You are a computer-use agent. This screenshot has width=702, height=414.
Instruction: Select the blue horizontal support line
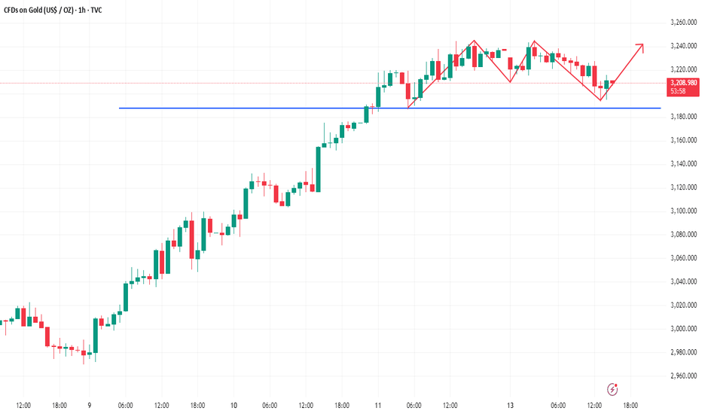389,108
